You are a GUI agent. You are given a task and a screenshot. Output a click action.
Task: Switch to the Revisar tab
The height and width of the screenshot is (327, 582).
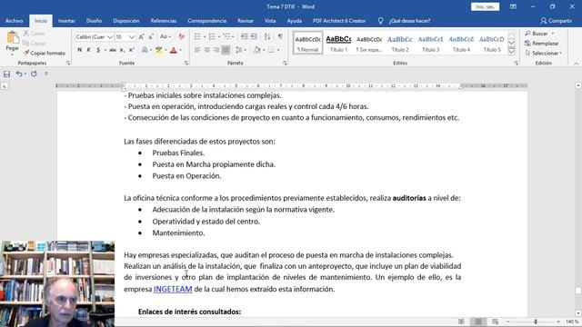pos(246,21)
